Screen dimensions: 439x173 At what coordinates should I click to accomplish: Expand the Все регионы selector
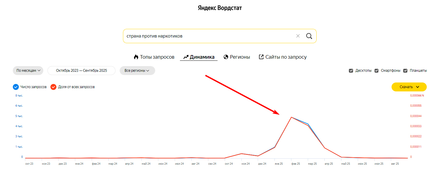[137, 71]
